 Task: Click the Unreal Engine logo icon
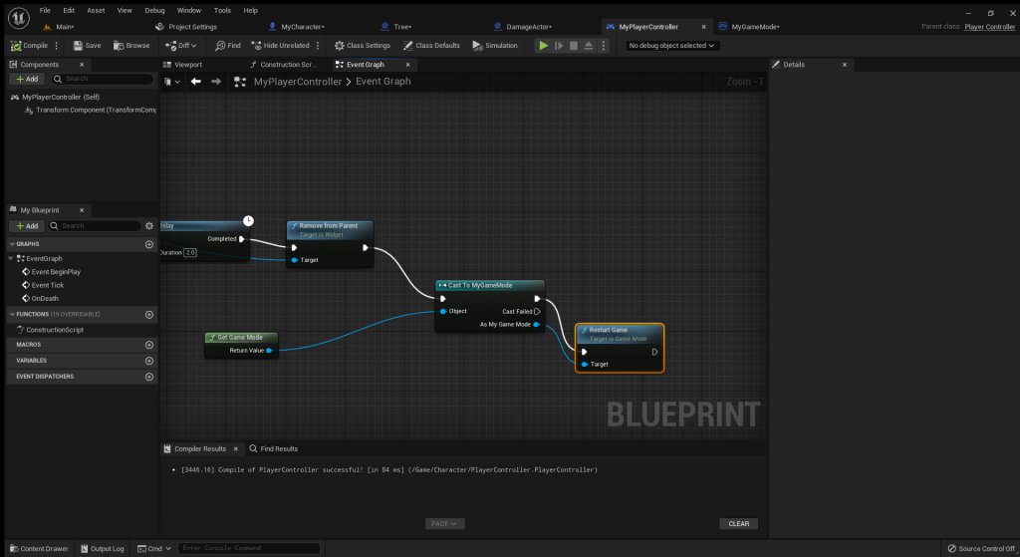click(18, 18)
